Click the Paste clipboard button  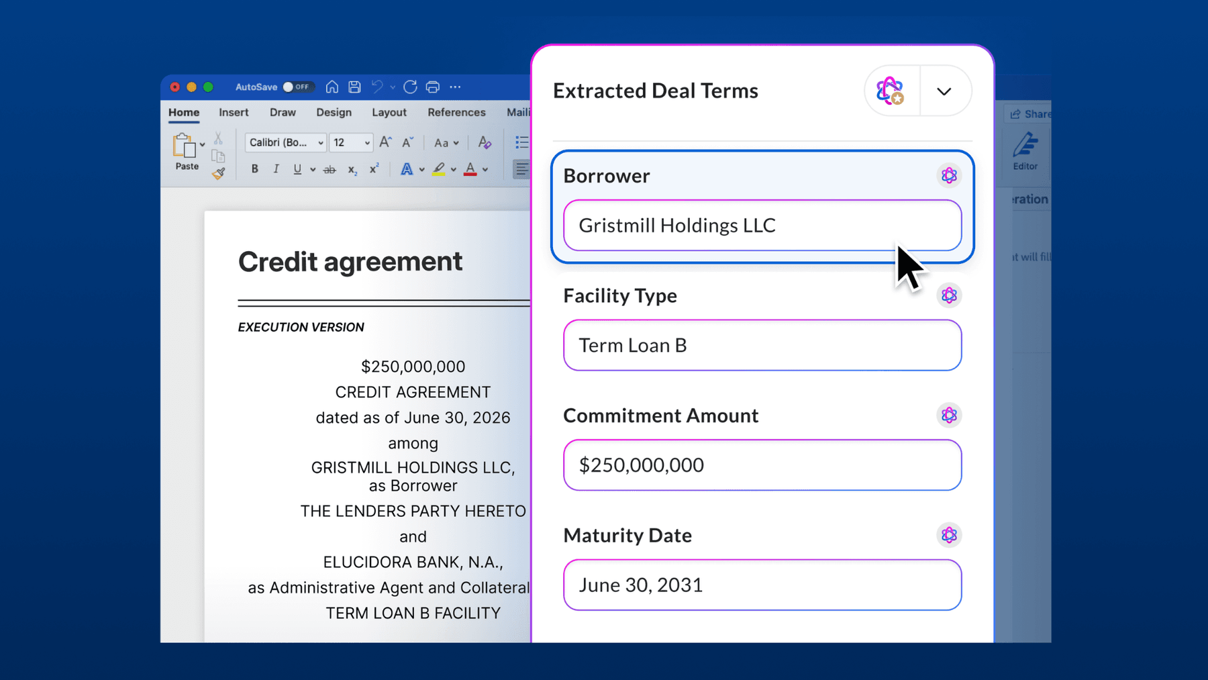(x=186, y=152)
